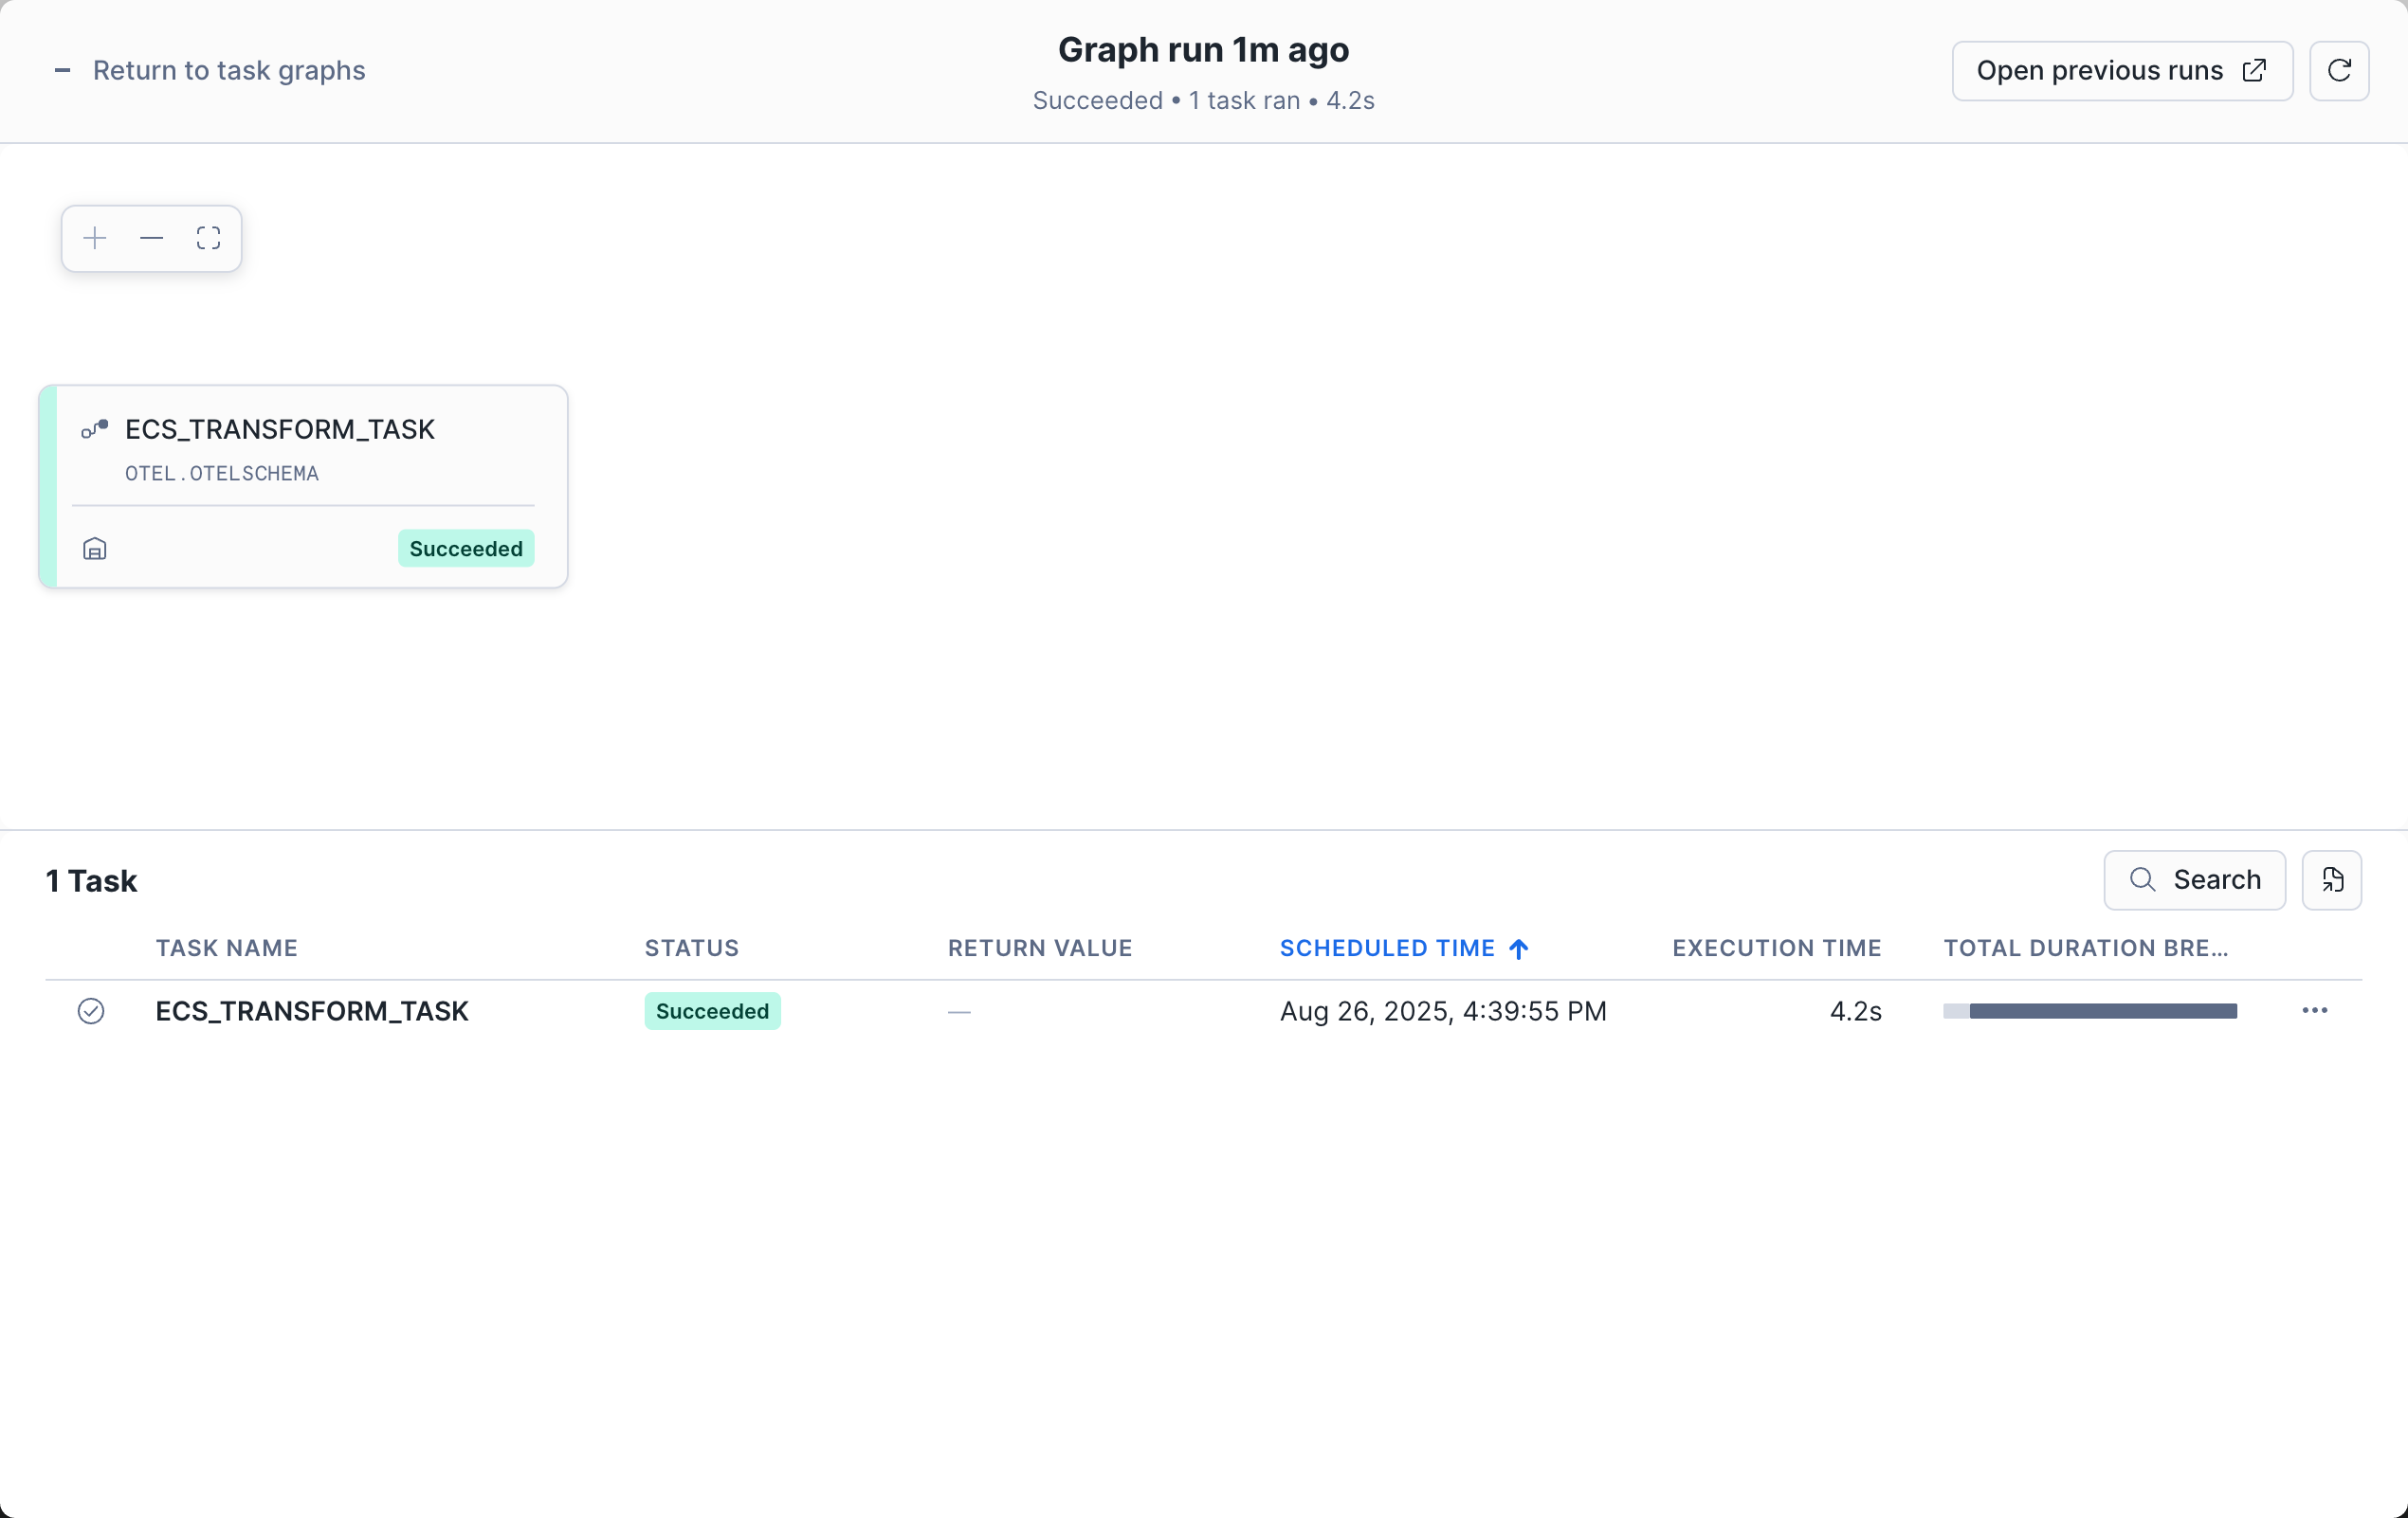This screenshot has height=1518, width=2408.
Task: Click the export-results icon beside Search
Action: (x=2333, y=880)
